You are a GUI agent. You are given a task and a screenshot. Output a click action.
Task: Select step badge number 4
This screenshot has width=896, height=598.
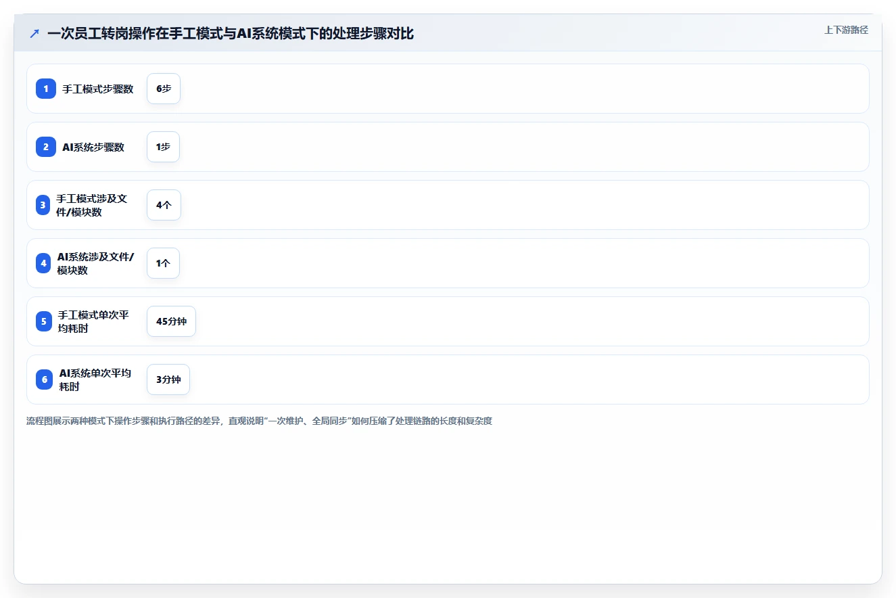click(44, 263)
